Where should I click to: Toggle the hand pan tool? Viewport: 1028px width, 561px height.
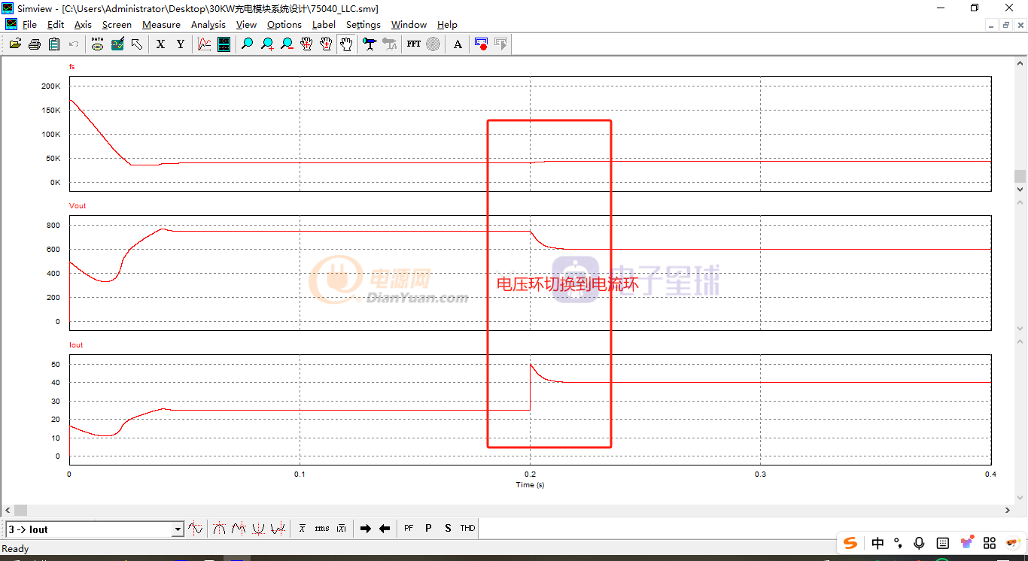346,44
